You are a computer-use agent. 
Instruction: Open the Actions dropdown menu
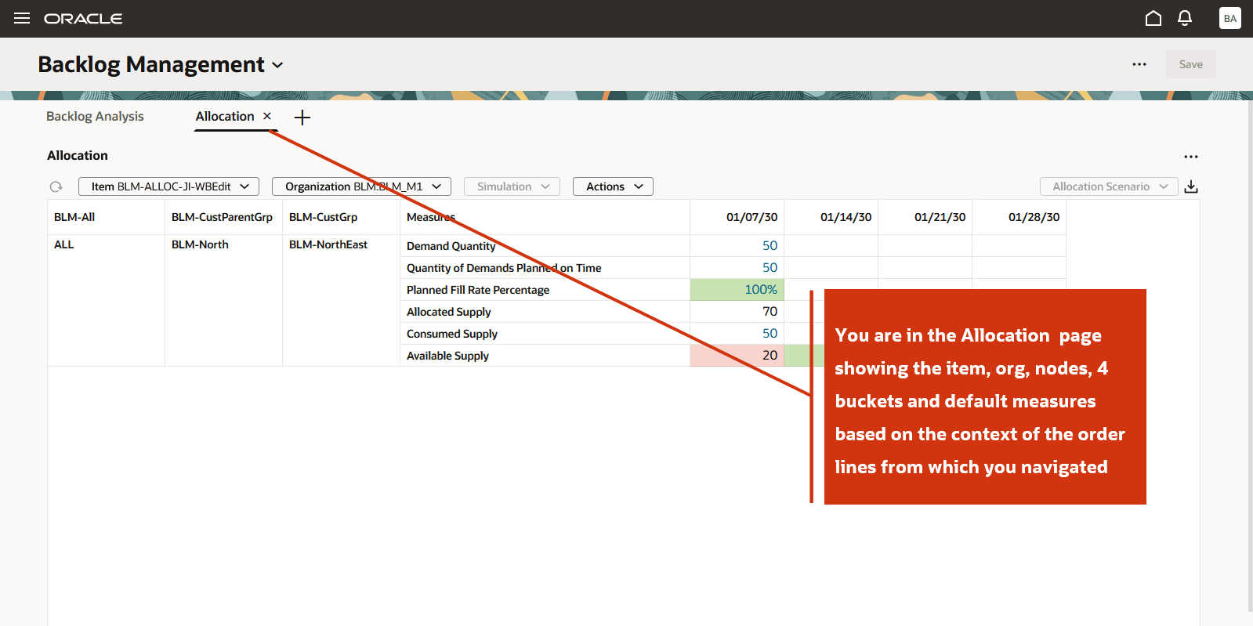pyautogui.click(x=613, y=186)
